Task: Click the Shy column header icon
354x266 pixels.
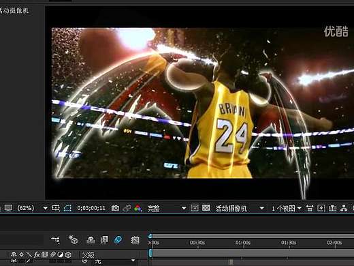Action: click(x=14, y=254)
